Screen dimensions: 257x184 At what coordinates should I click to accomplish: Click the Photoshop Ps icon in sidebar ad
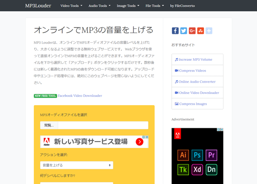pos(197,155)
